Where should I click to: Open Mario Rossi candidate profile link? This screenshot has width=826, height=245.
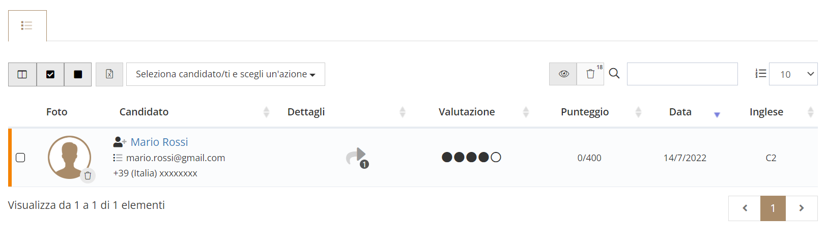[159, 142]
